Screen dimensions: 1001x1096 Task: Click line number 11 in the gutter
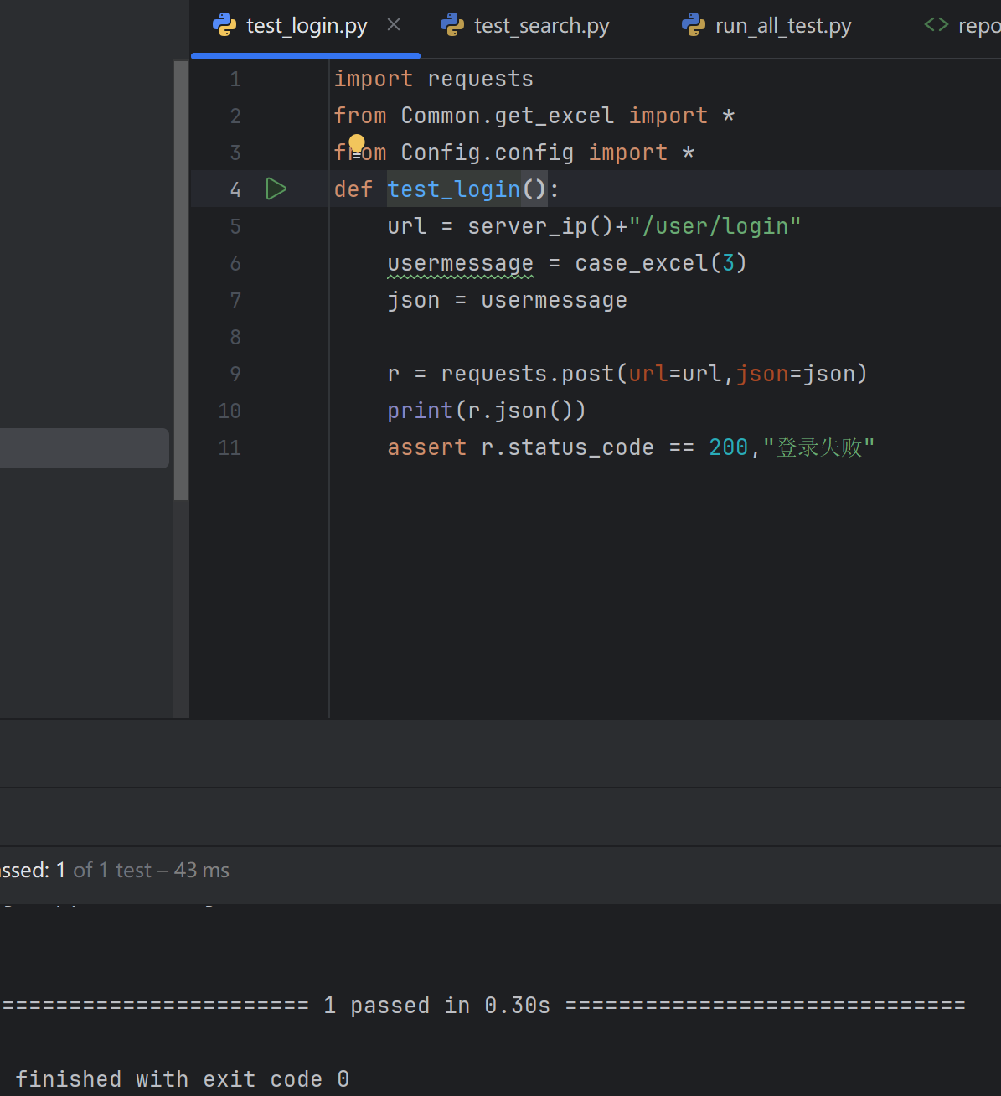point(230,448)
